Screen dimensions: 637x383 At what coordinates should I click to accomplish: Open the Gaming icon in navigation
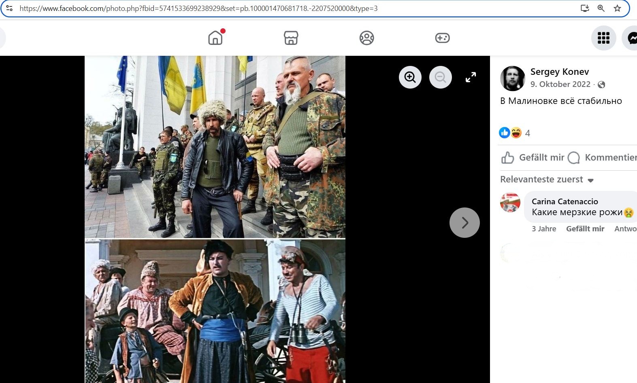pyautogui.click(x=442, y=38)
